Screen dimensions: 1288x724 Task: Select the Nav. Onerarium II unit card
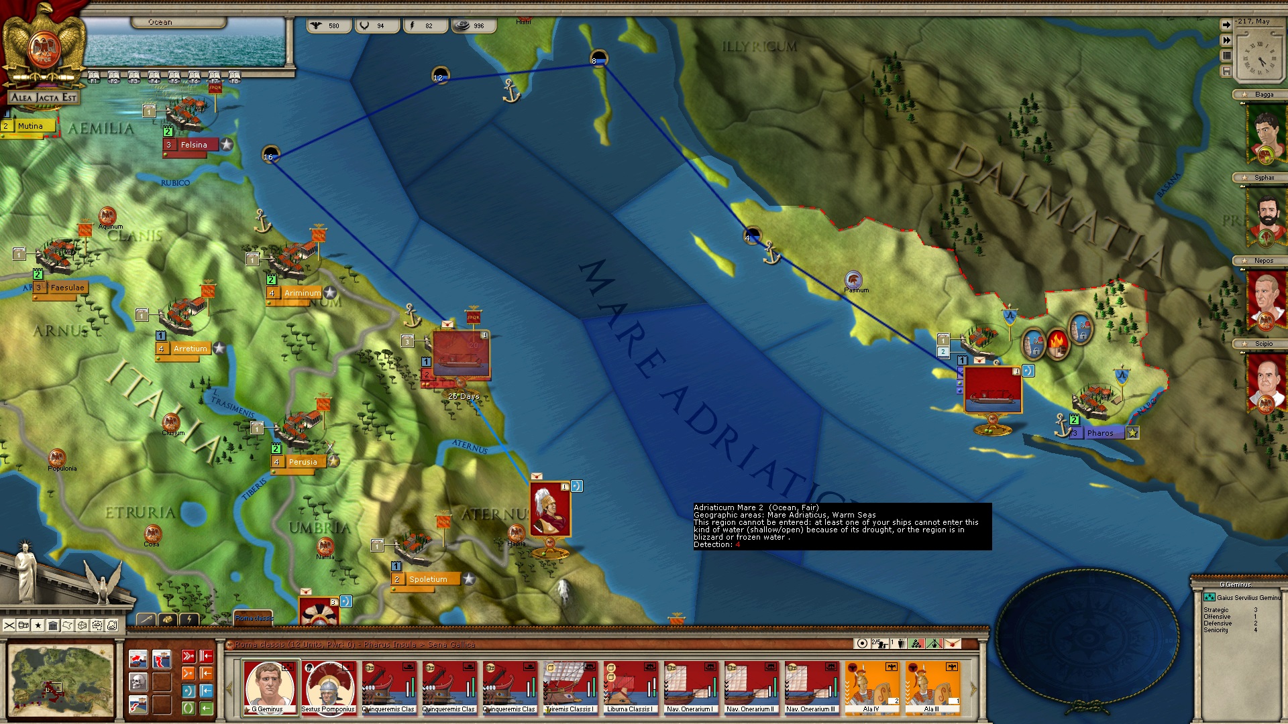[751, 688]
